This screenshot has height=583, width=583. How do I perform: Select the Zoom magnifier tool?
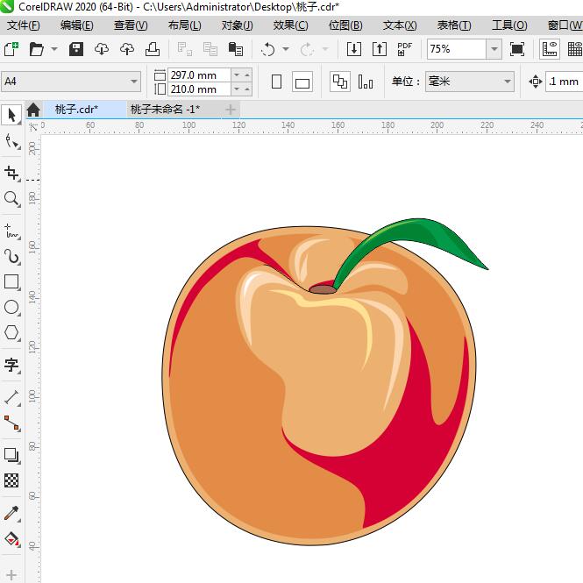[11, 199]
